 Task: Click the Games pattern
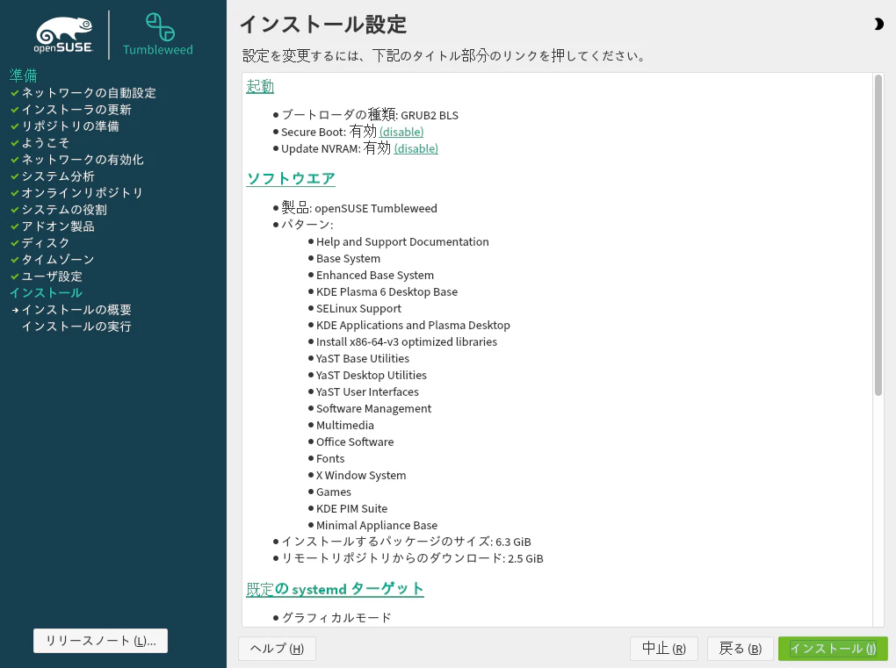(334, 492)
